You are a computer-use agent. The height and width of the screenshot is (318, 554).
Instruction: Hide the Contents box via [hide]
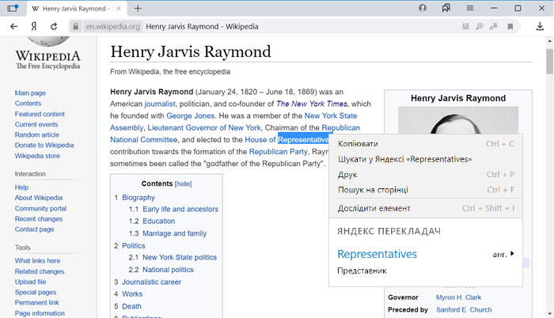[184, 184]
